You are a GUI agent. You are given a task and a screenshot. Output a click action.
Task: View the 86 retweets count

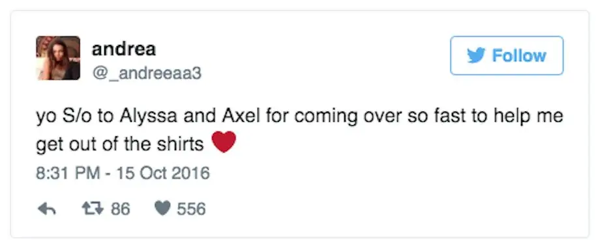(120, 209)
